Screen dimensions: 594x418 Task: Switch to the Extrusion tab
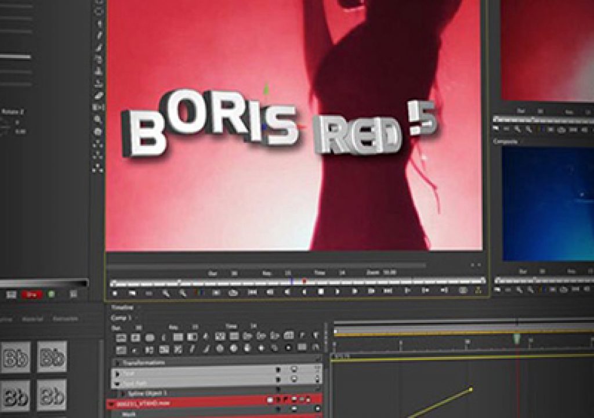(66, 319)
